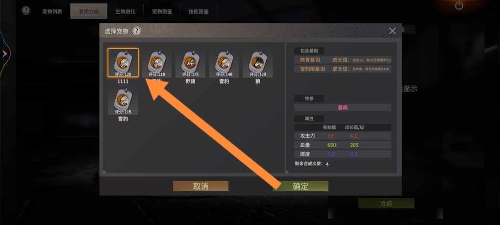The height and width of the screenshot is (225, 500).
Task: Select the 雪豹尾基因 gene entry
Action: click(x=343, y=69)
